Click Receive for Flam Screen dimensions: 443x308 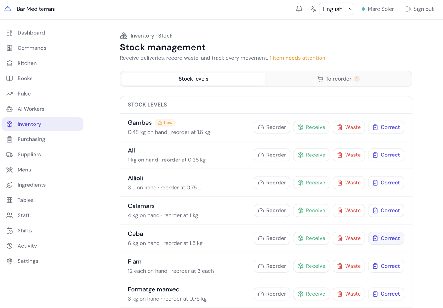tap(311, 266)
